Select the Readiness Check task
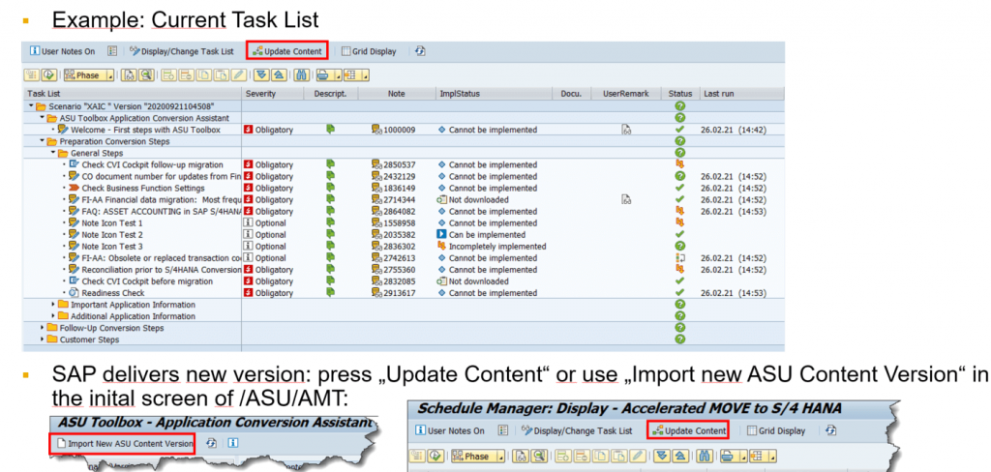Image resolution: width=991 pixels, height=472 pixels. point(112,292)
